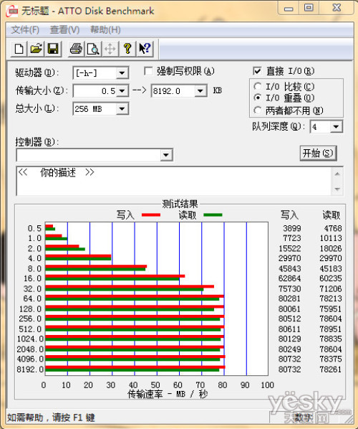Viewport: 358px width, 429px height.
Task: Choose the 两者都不用 radio option
Action: (257, 110)
